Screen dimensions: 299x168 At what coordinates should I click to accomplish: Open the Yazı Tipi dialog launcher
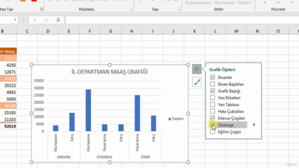click(42, 9)
